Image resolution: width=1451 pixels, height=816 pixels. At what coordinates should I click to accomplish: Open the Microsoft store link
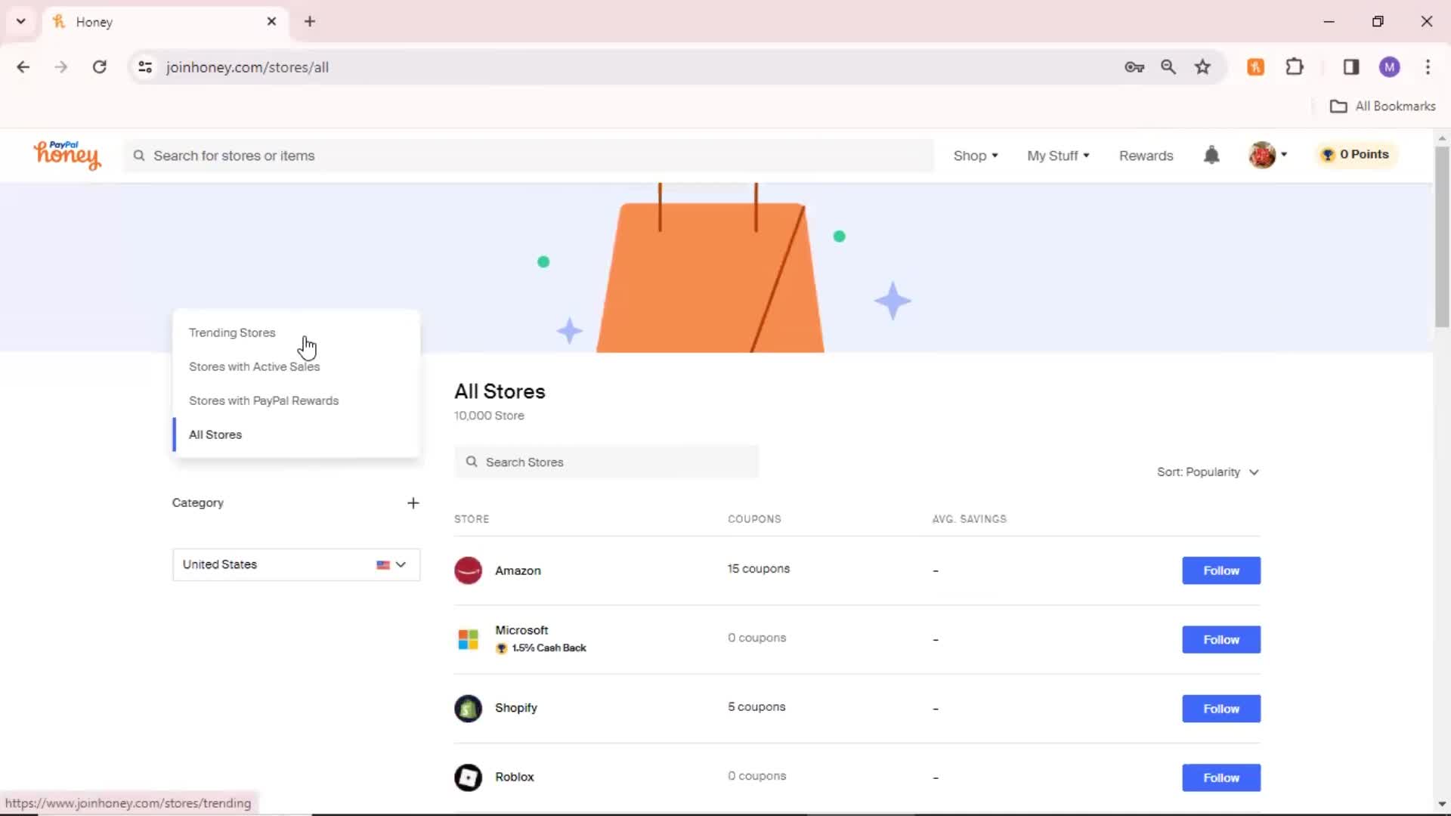[x=521, y=630]
